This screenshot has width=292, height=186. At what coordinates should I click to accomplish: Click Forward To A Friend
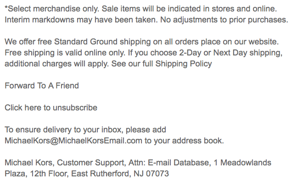click(42, 86)
